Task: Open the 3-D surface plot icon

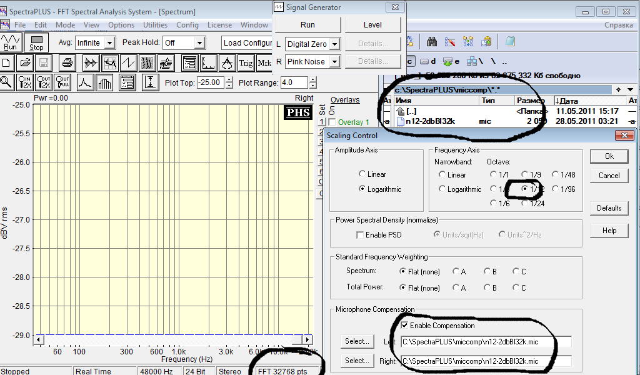Action: pyautogui.click(x=166, y=63)
